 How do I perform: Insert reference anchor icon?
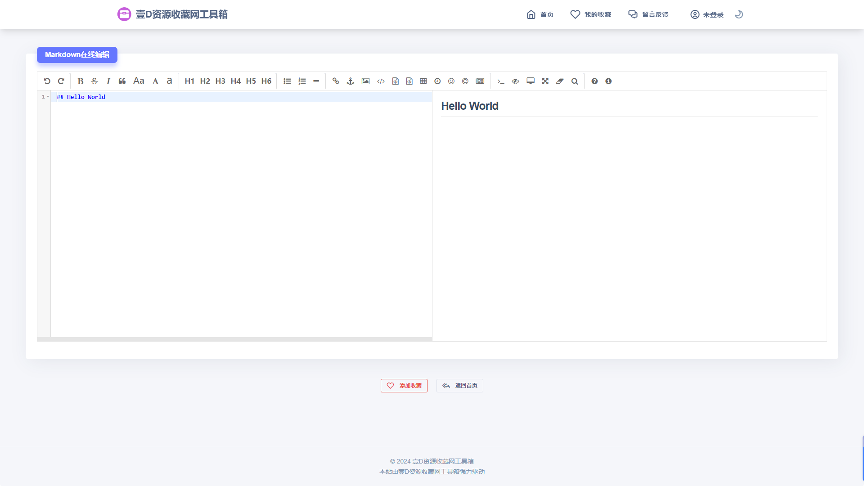(x=351, y=81)
